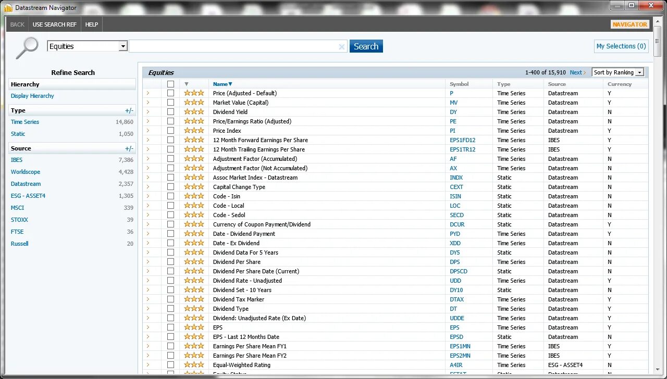Image resolution: width=667 pixels, height=379 pixels.
Task: Click star rating of Equal-Weighted Rating row
Action: click(194, 365)
